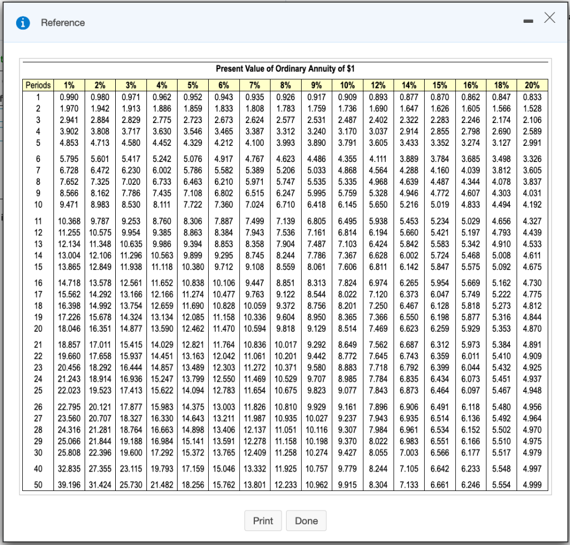Click the value 9.427 in period 30
Viewport: 570px width, 545px height.
(347, 453)
